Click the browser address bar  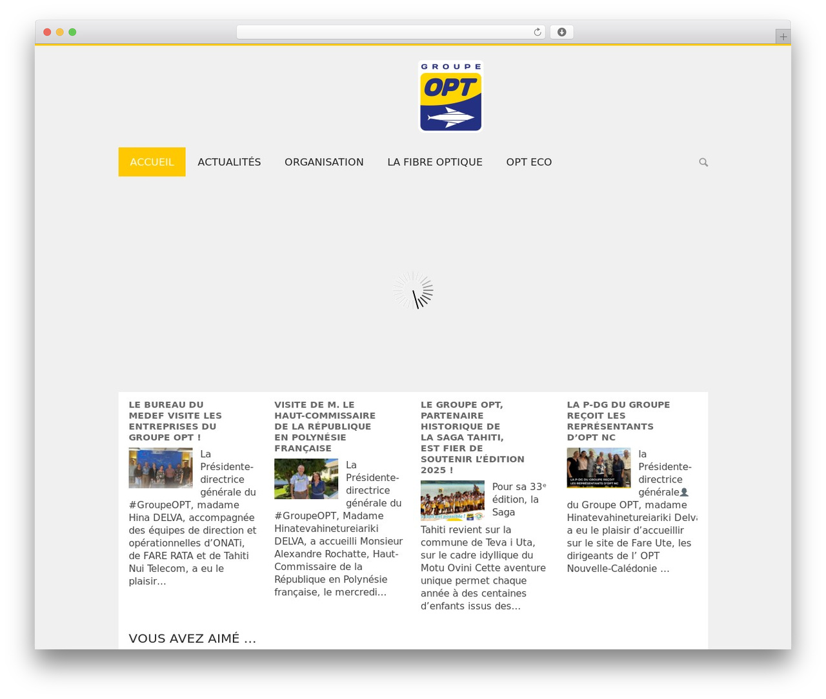tap(391, 32)
